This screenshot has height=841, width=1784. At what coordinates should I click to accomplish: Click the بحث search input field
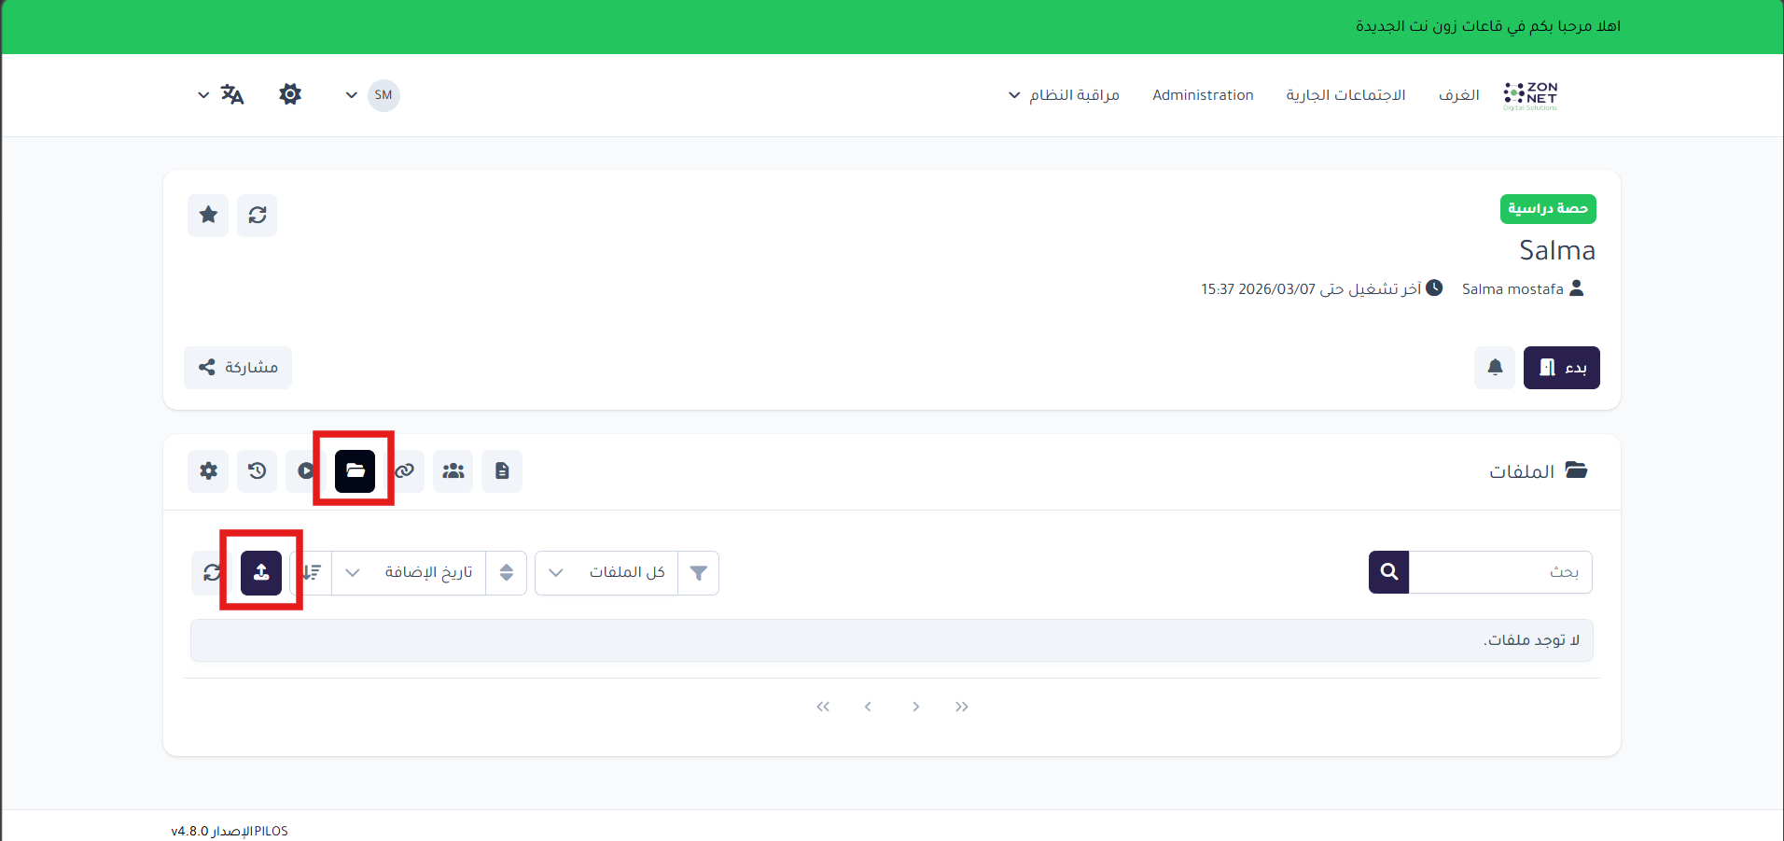click(1500, 572)
